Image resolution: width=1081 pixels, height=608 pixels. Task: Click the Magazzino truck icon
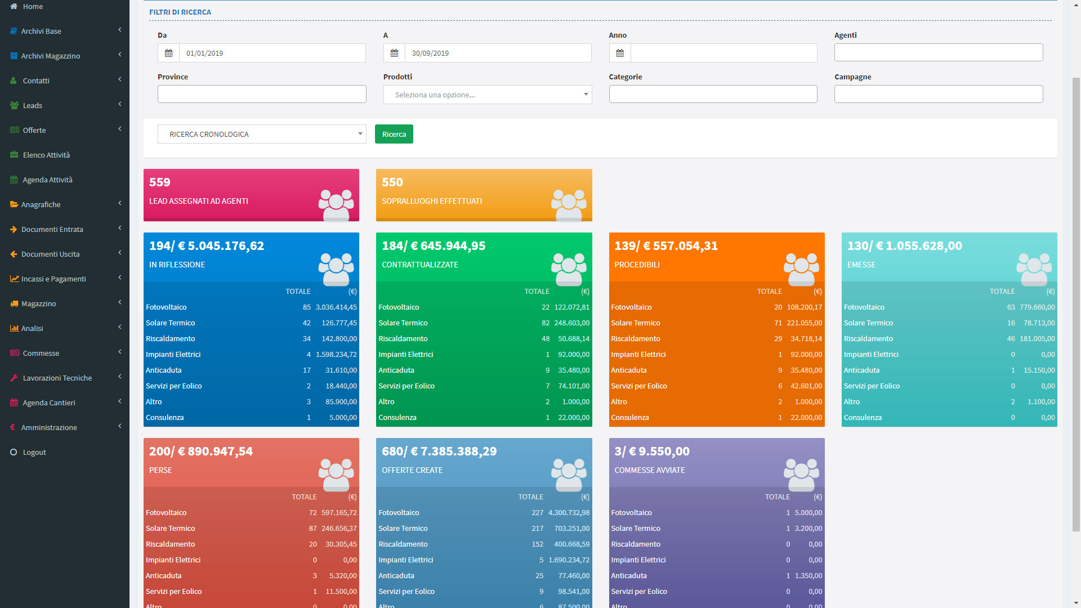15,303
